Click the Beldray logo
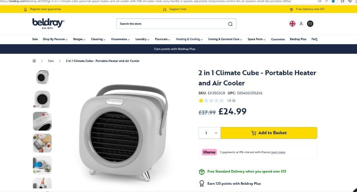Viewport: 357px width, 192px height. [48, 24]
